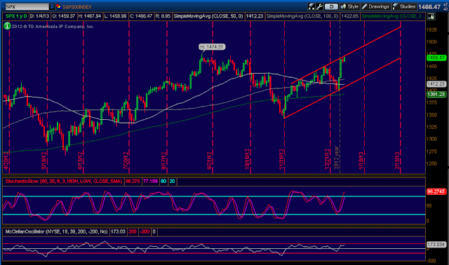Toggle the D daily aggregation button
This screenshot has height=265, width=449.
[x=331, y=6]
